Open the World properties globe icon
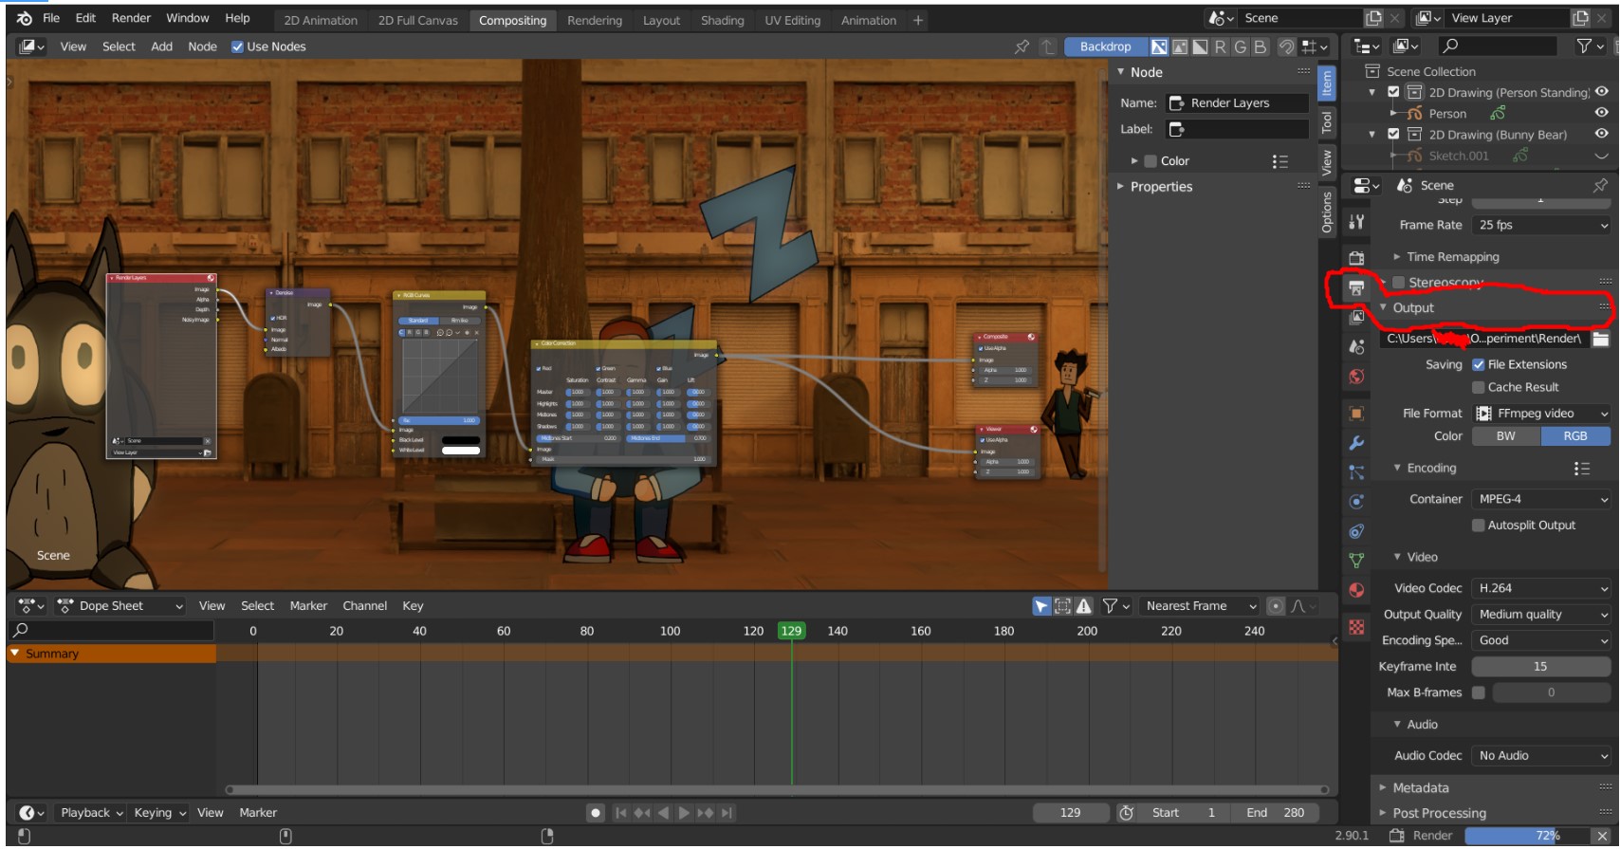Viewport: 1620px width, 849px height. [x=1356, y=377]
